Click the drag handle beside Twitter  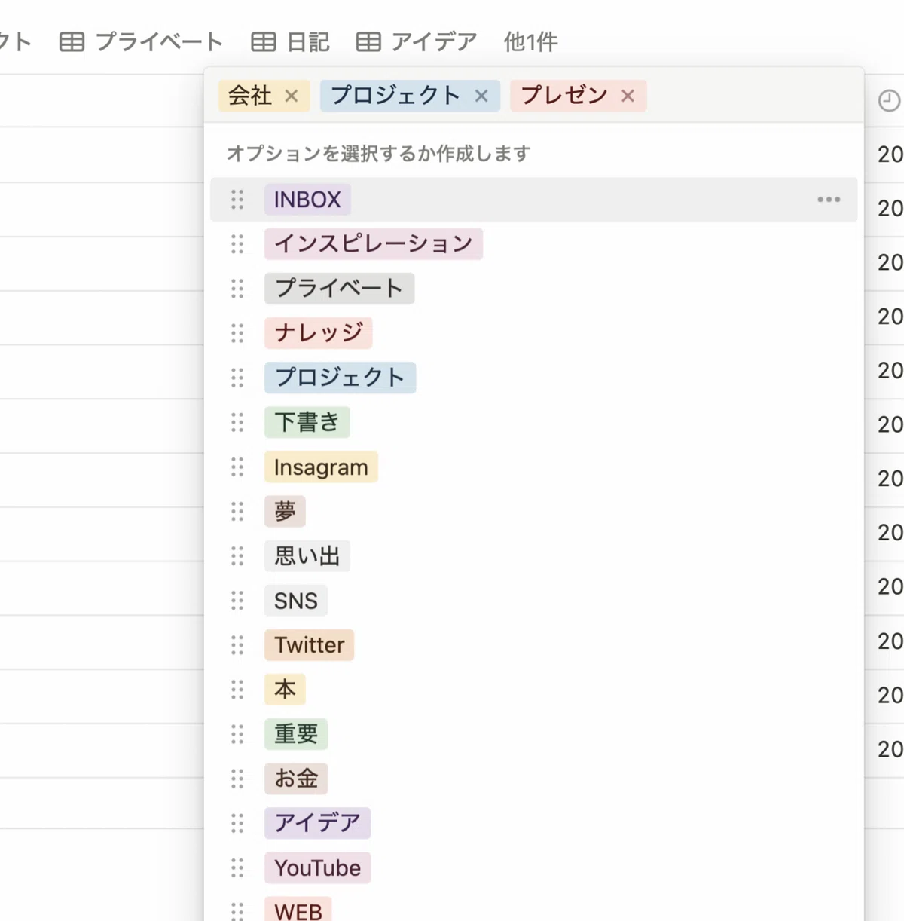pyautogui.click(x=237, y=645)
